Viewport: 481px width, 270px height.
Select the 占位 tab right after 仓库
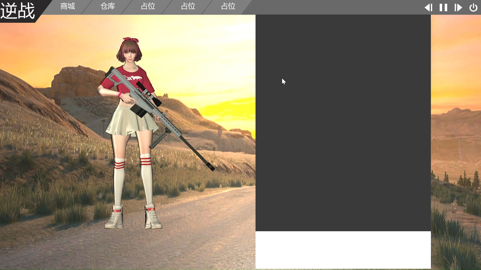point(148,6)
